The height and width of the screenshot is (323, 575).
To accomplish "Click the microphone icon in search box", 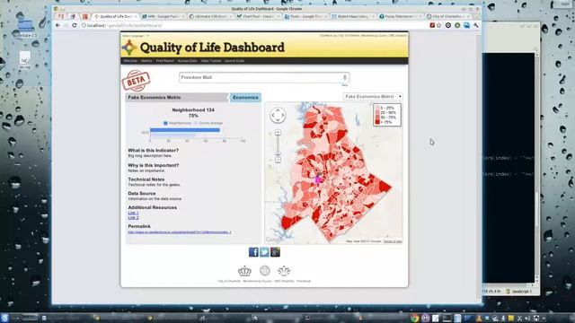I will pyautogui.click(x=345, y=77).
